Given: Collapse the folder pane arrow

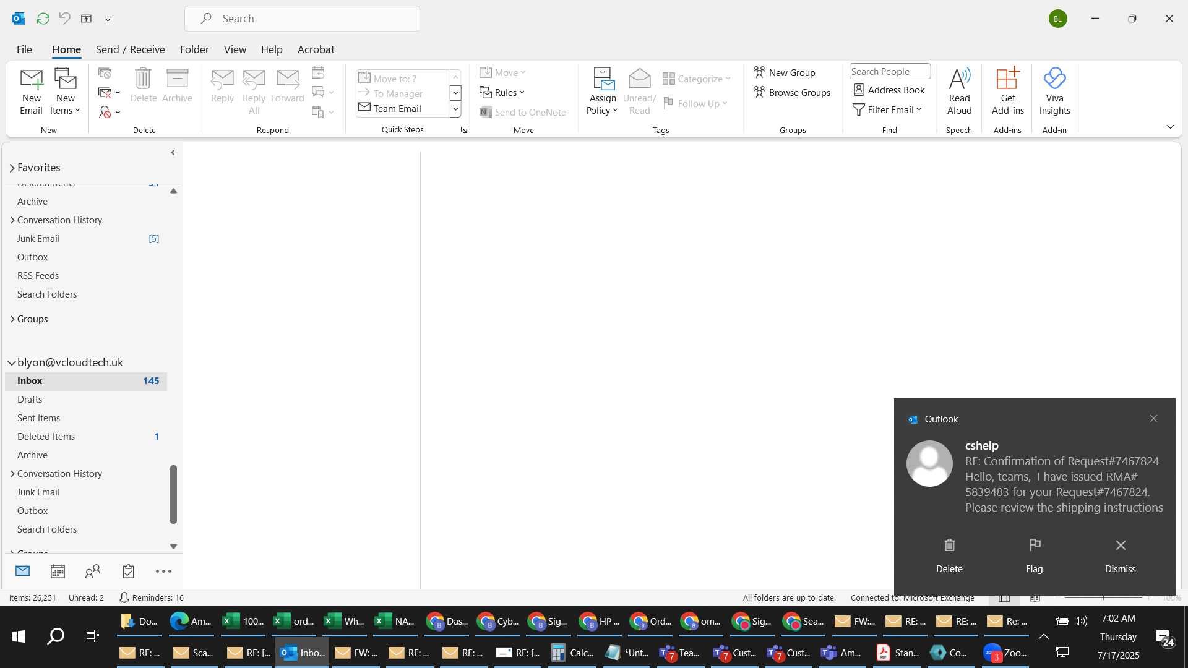Looking at the screenshot, I should [173, 152].
